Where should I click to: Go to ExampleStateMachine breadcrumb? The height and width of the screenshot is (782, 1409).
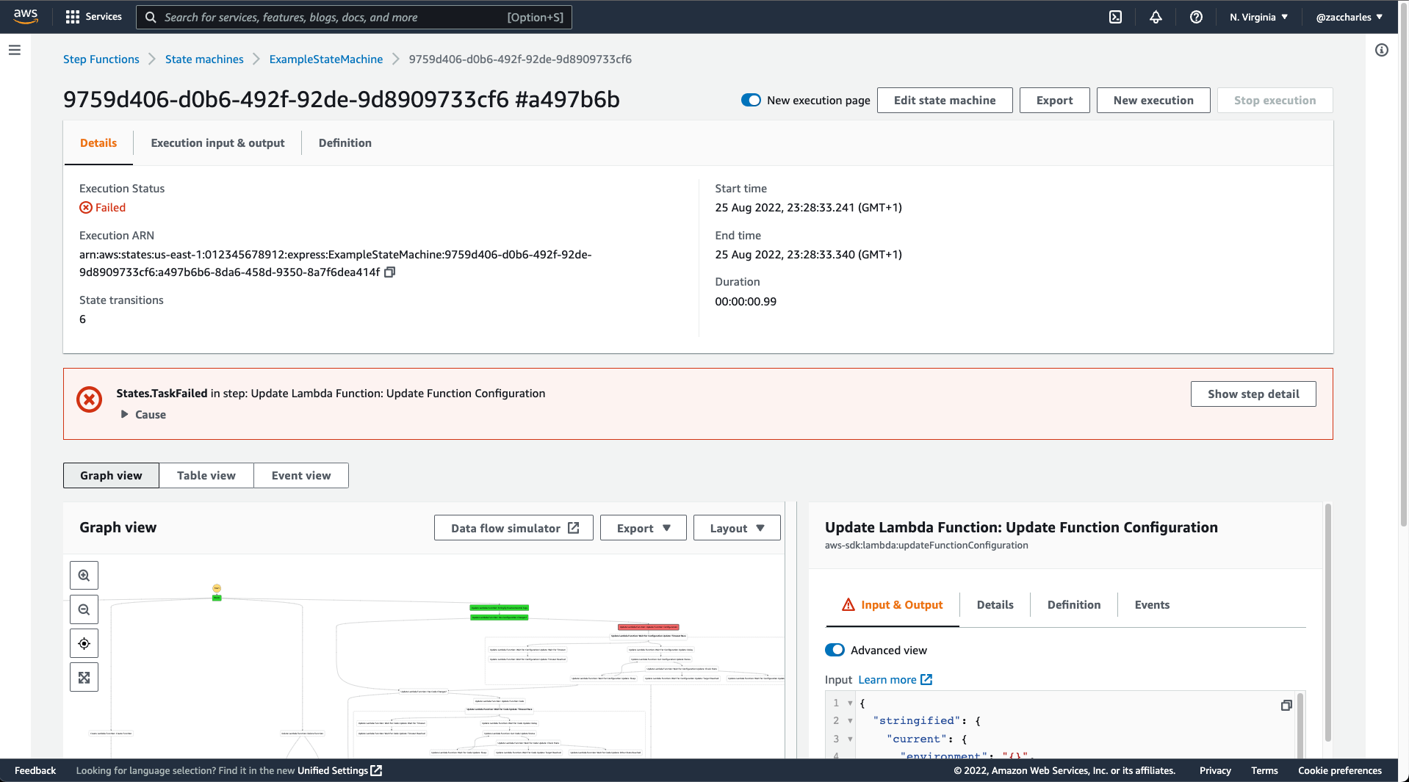[326, 59]
